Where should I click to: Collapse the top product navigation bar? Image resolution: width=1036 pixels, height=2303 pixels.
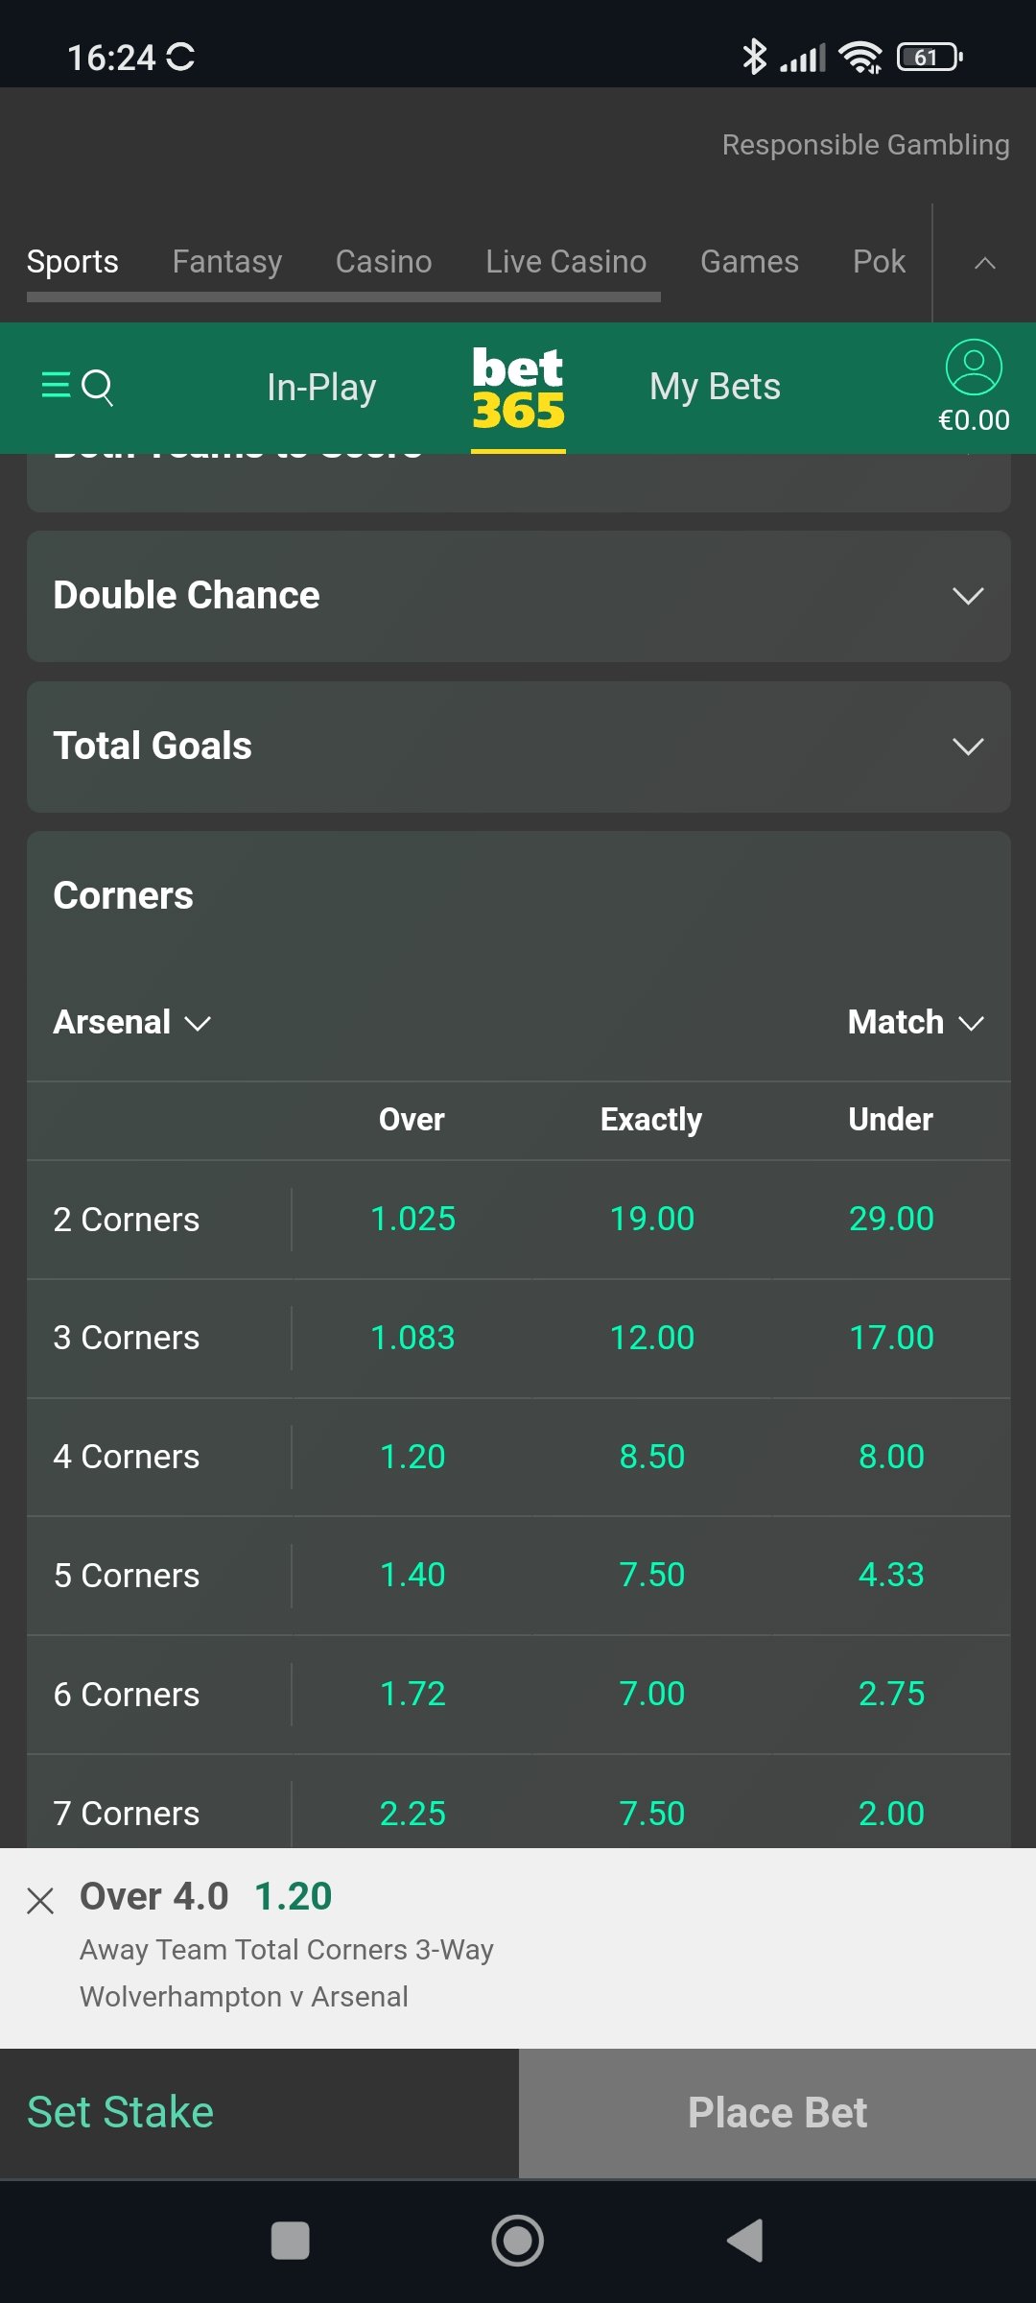pyautogui.click(x=984, y=263)
